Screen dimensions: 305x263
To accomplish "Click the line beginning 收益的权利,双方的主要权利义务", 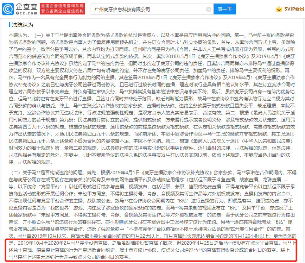I will click(149, 70).
